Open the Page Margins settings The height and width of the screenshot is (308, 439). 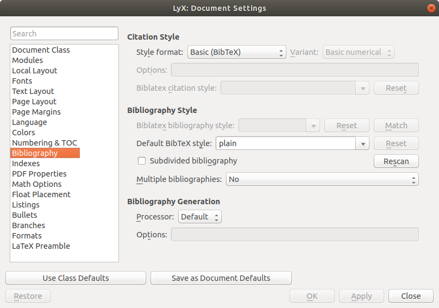point(36,112)
